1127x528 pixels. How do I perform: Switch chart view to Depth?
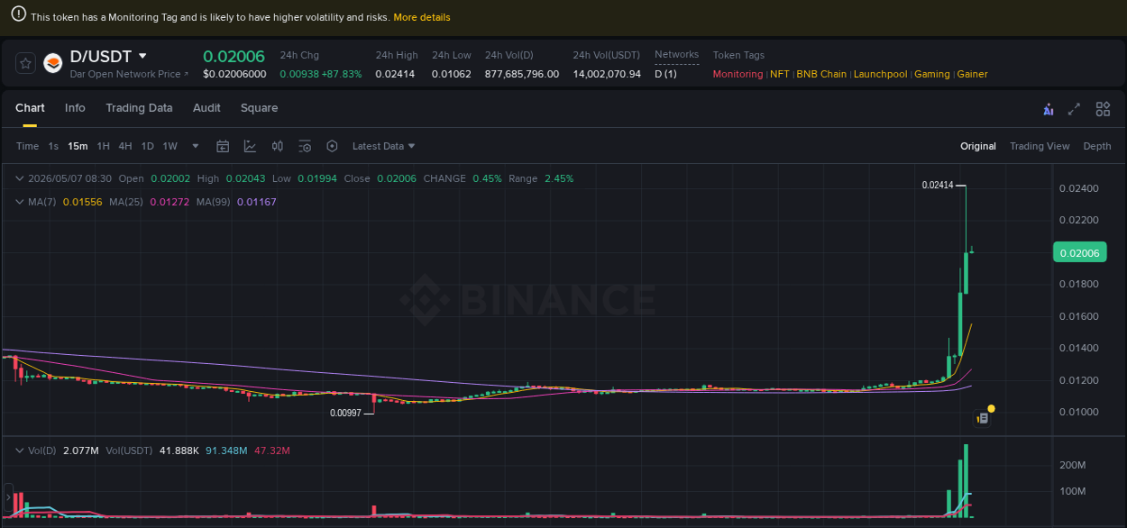[1097, 146]
